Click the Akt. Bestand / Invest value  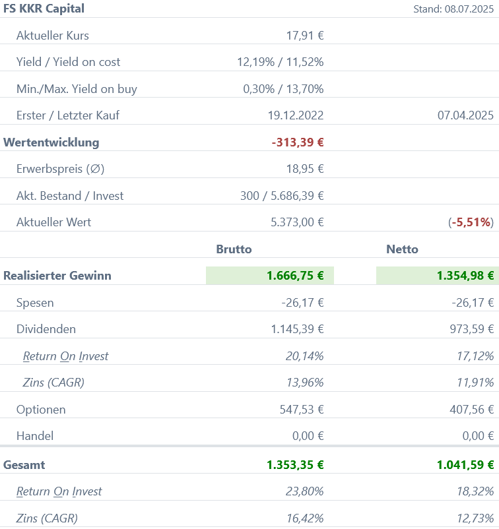point(282,196)
